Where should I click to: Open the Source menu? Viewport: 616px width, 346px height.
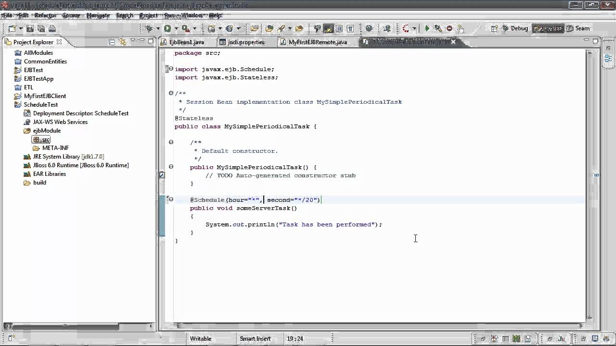point(71,15)
